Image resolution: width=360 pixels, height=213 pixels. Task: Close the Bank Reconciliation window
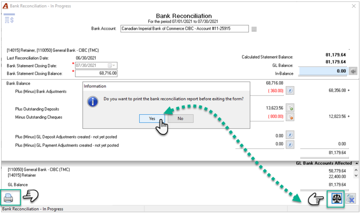(354, 6)
